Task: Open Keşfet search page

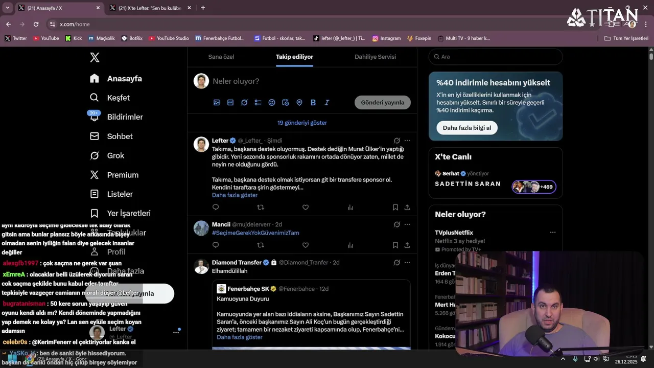Action: coord(110,98)
